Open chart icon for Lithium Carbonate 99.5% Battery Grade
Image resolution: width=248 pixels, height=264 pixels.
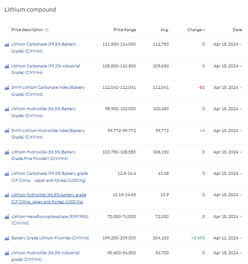7,45
